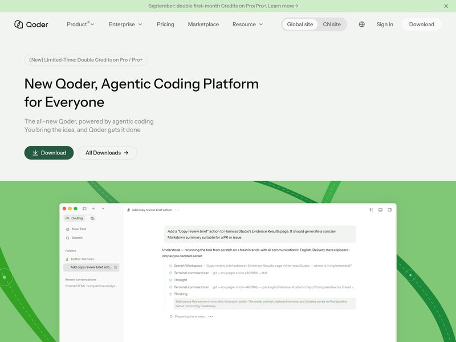
Task: Expand the Enterprise dropdown
Action: tap(125, 25)
